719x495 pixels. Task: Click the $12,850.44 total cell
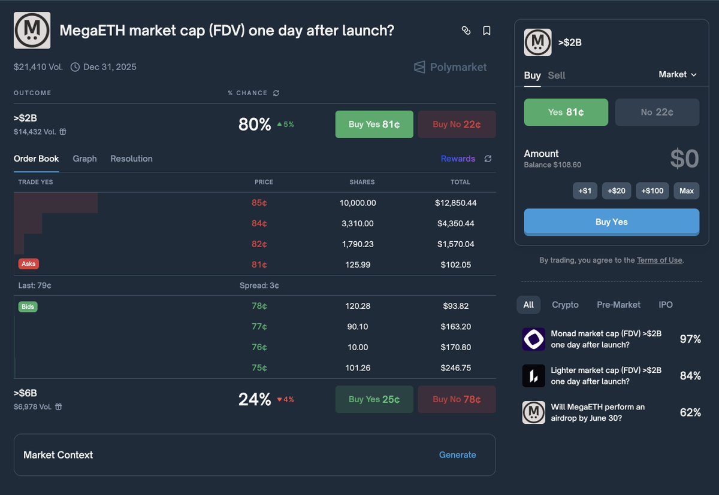(456, 203)
